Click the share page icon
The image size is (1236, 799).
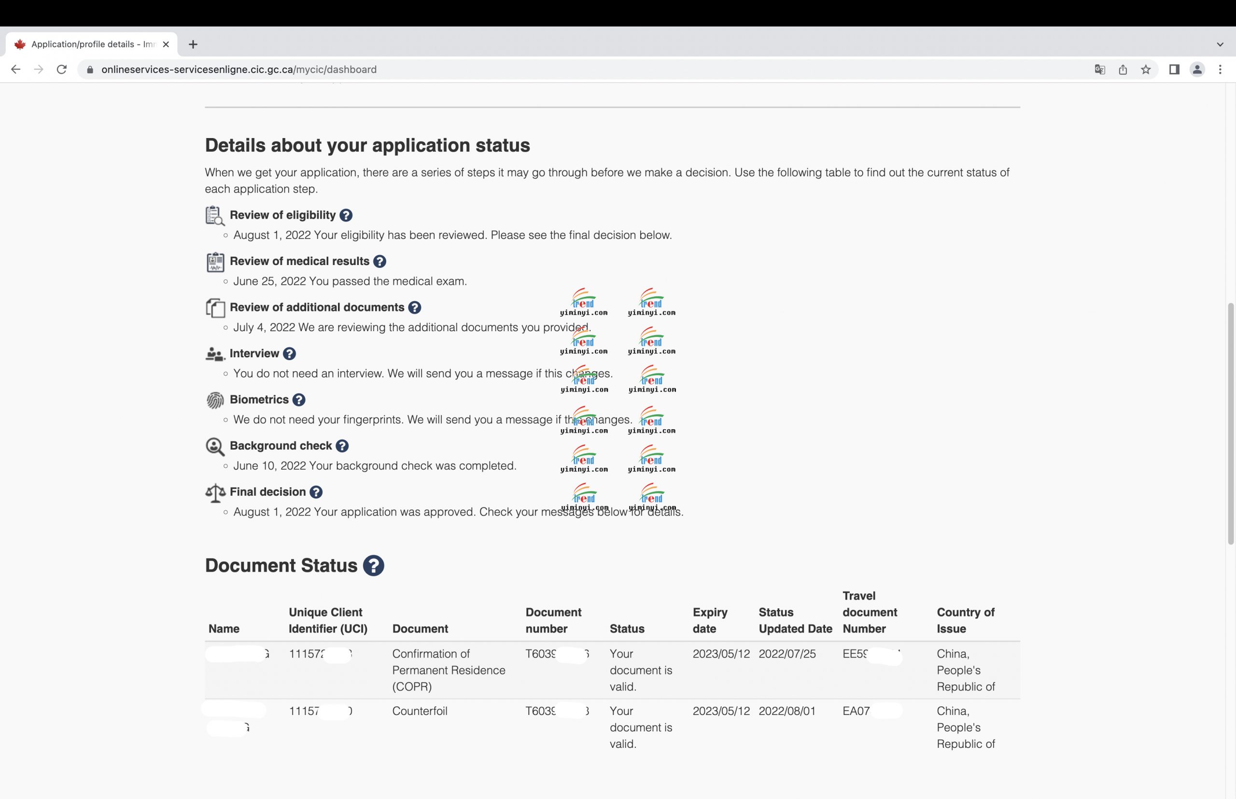1123,70
